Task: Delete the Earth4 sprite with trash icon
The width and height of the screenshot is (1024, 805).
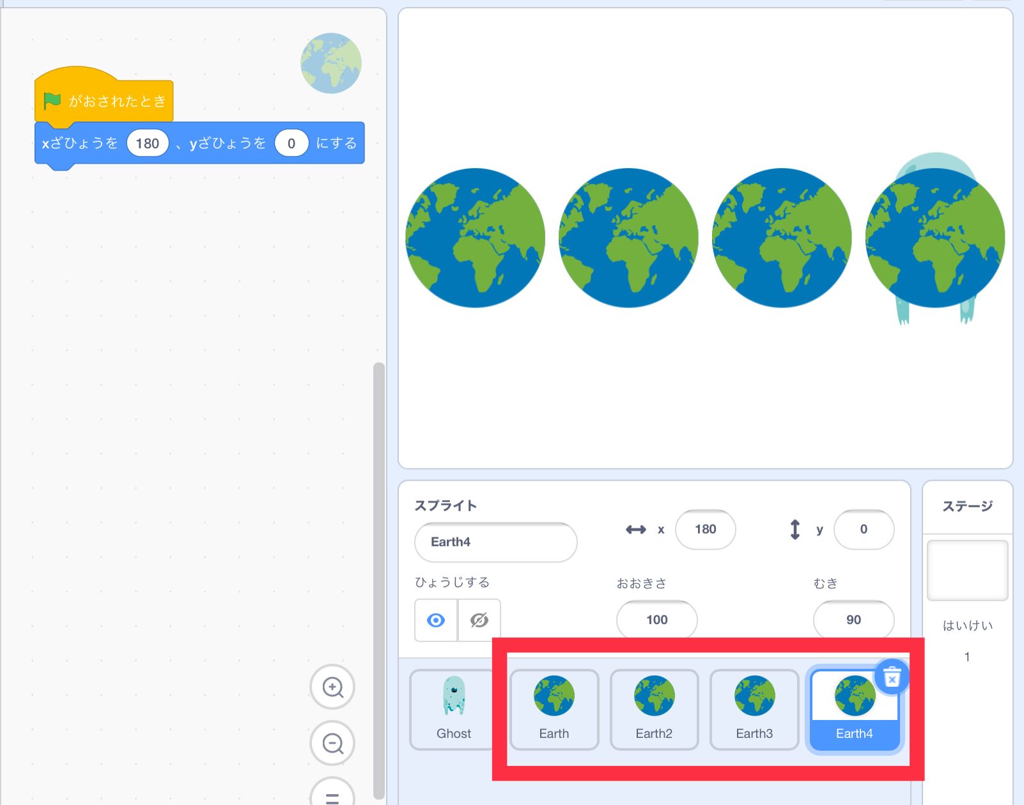Action: click(x=892, y=676)
